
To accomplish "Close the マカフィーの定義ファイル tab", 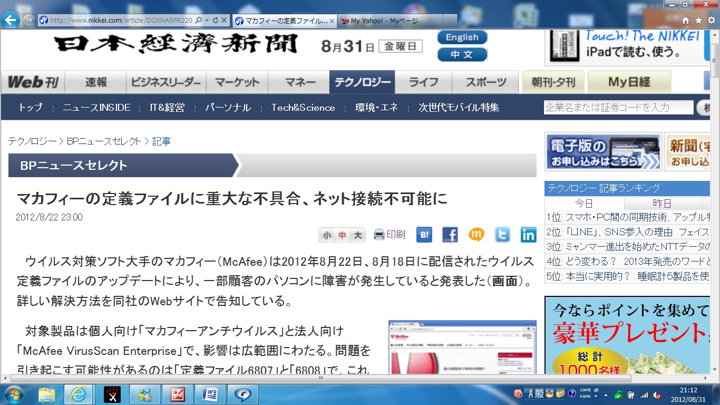I will (x=332, y=21).
